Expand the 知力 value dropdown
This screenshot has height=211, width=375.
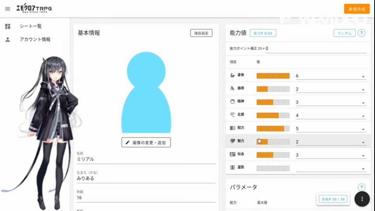click(331, 129)
